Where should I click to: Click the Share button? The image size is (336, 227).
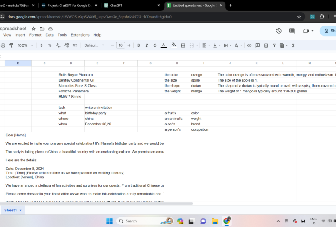(328, 31)
